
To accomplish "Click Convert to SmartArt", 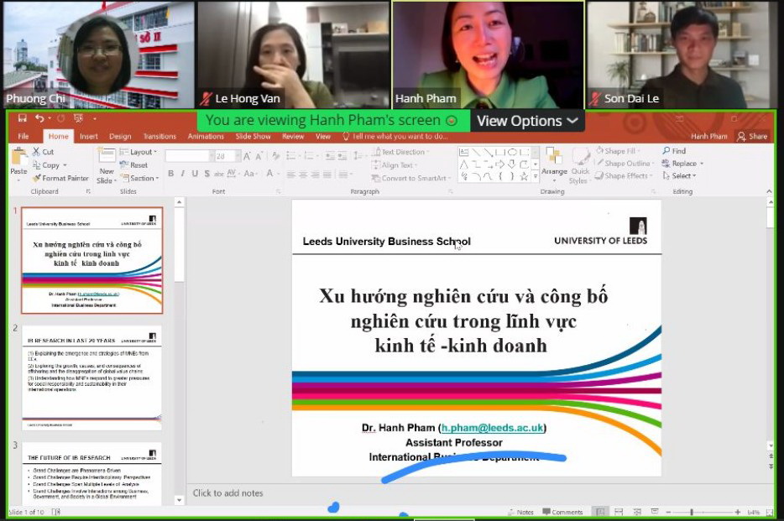I will [x=411, y=178].
